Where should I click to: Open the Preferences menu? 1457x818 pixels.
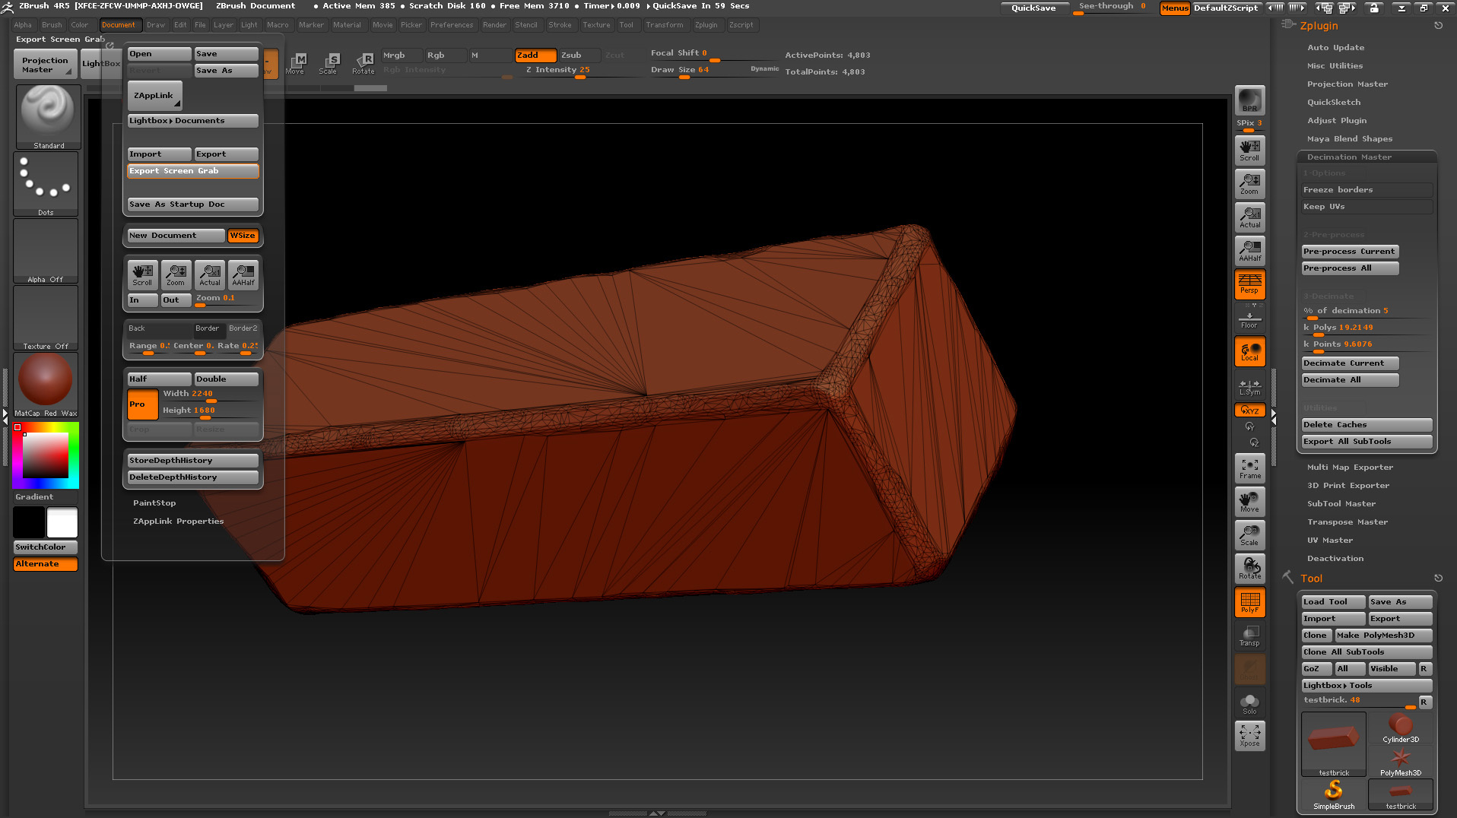[452, 24]
